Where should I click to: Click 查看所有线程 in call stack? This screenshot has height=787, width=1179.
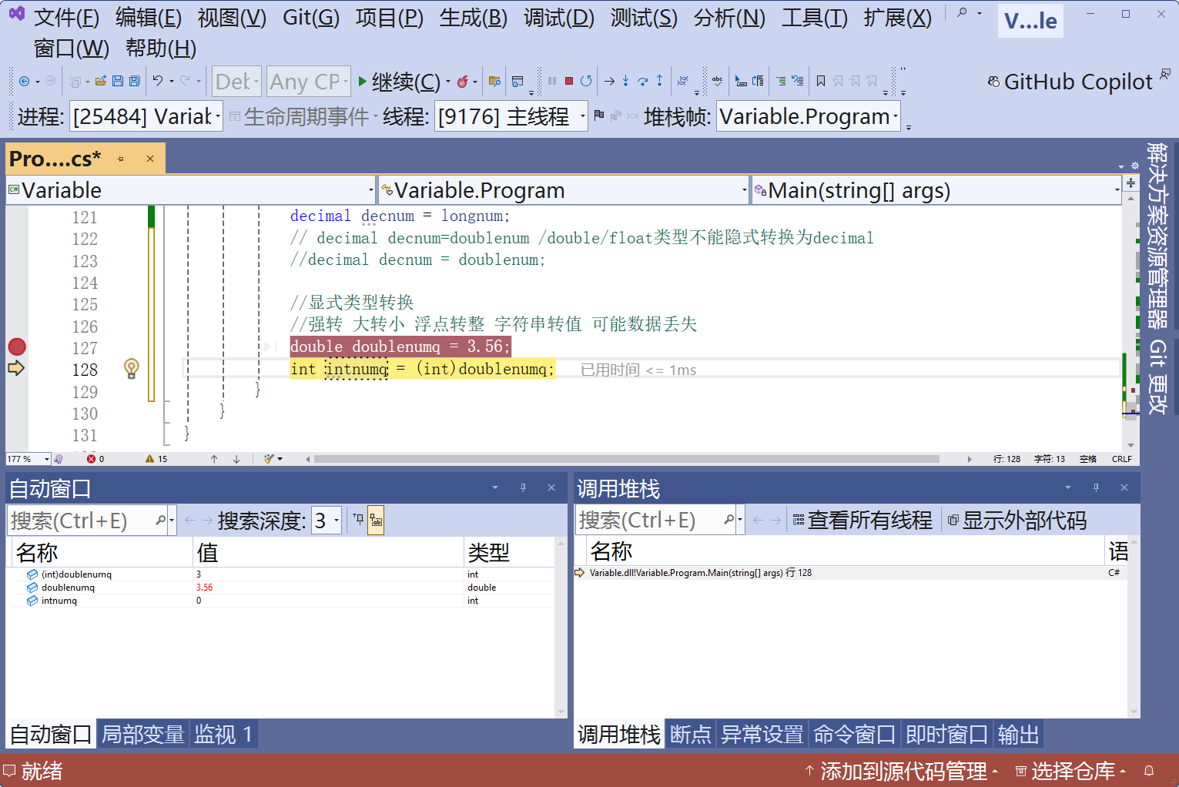click(862, 521)
